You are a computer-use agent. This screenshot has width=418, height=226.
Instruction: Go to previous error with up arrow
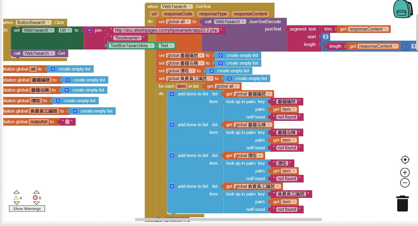37,192
